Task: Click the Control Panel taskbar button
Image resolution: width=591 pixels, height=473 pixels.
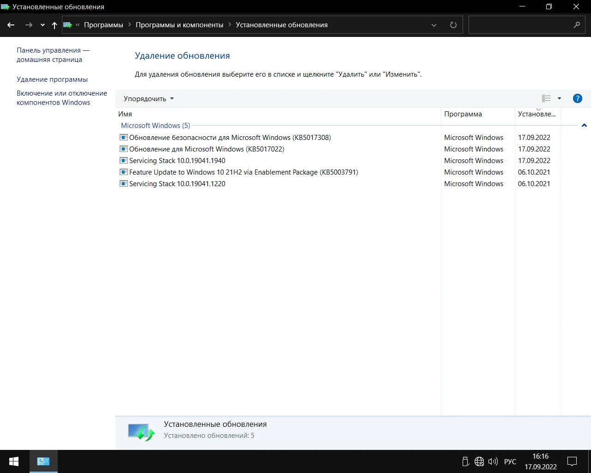Action: 43,461
